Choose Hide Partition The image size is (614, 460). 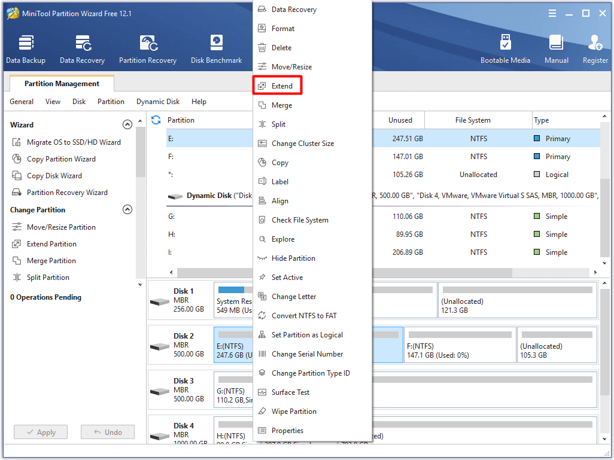click(312, 258)
